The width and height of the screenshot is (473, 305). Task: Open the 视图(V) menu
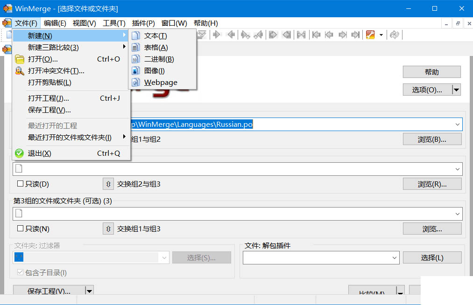[x=84, y=23]
